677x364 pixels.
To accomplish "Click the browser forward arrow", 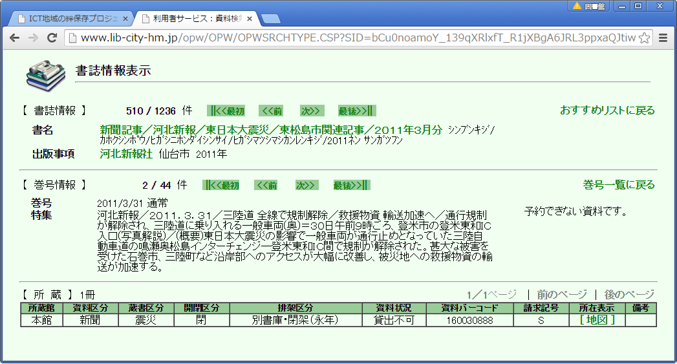I will tap(32, 37).
